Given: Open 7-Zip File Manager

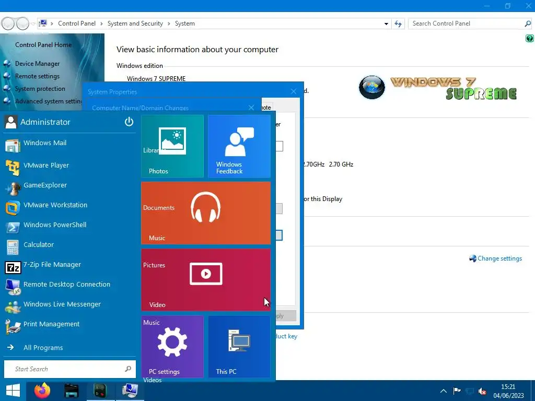Looking at the screenshot, I should click(x=52, y=265).
